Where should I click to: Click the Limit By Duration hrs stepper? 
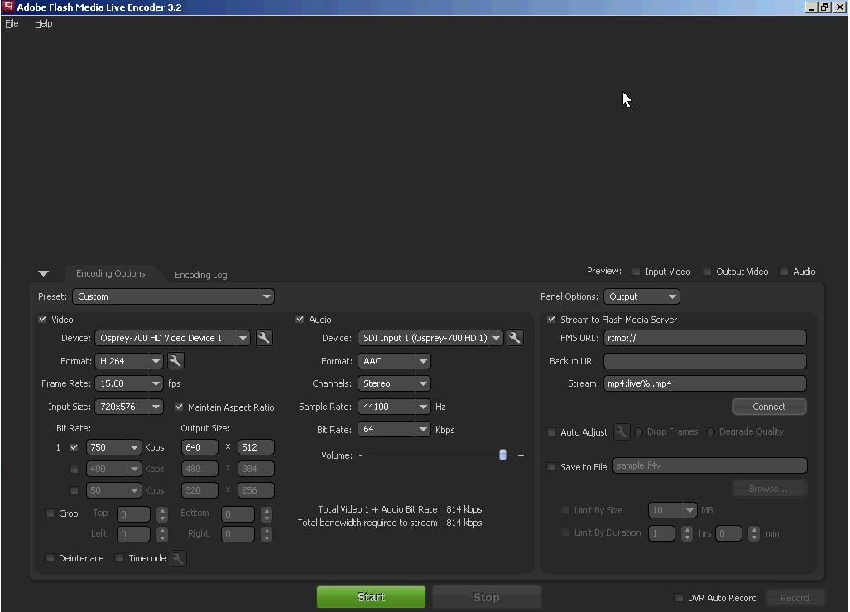[687, 533]
